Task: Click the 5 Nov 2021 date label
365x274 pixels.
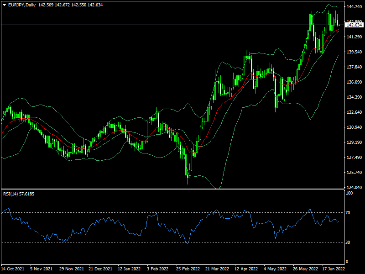Action: (x=42, y=269)
